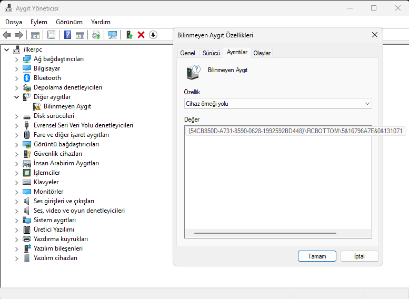Click the Back arrow toolbar icon
The image size is (409, 299).
point(7,35)
